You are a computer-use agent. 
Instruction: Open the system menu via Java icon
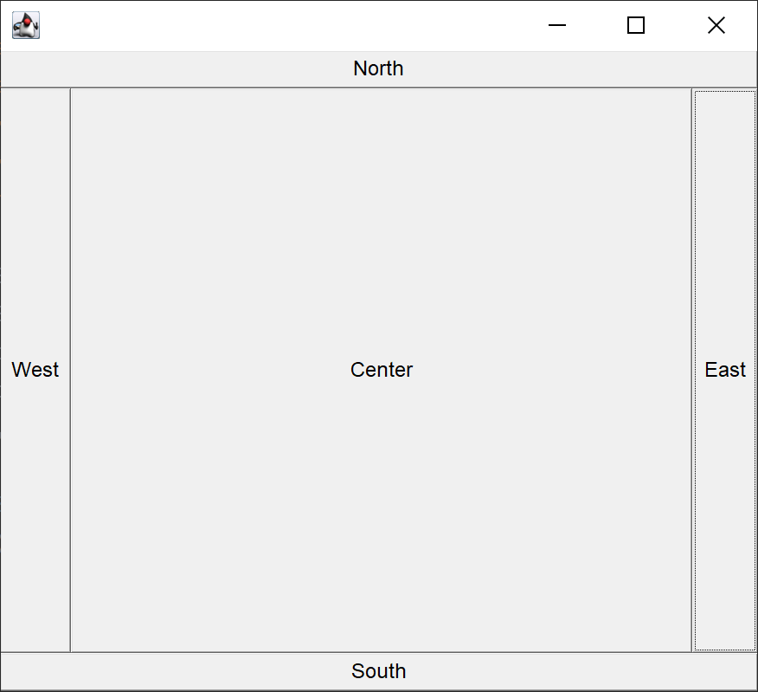(26, 26)
